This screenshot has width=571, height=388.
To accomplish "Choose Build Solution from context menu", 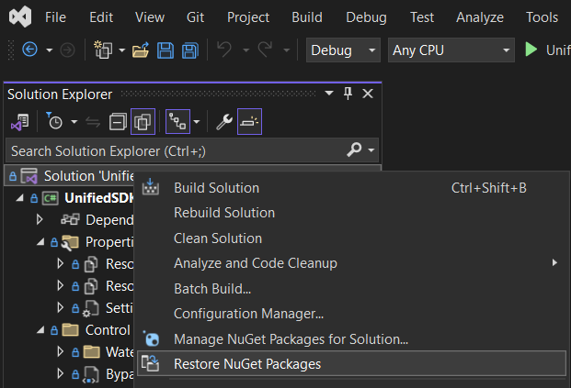I will coord(350,188).
